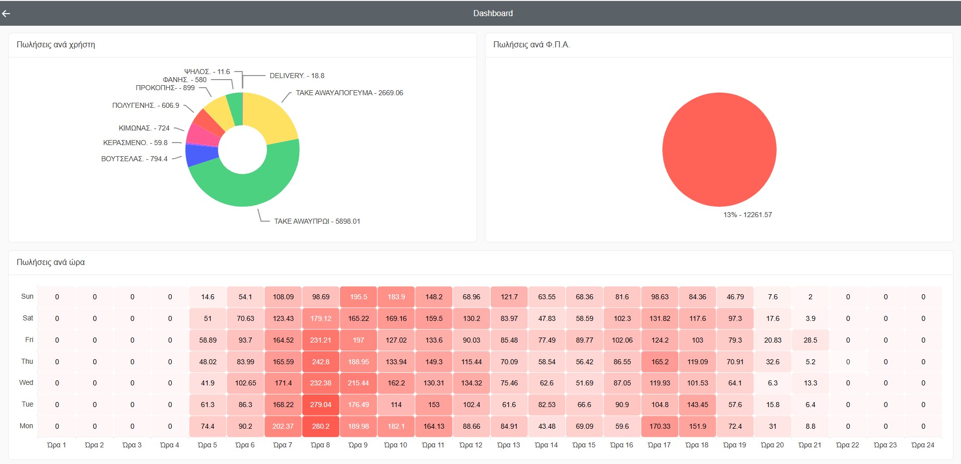This screenshot has width=961, height=464.
Task: Click heatmap cell 231.21 in Fri row
Action: (321, 340)
